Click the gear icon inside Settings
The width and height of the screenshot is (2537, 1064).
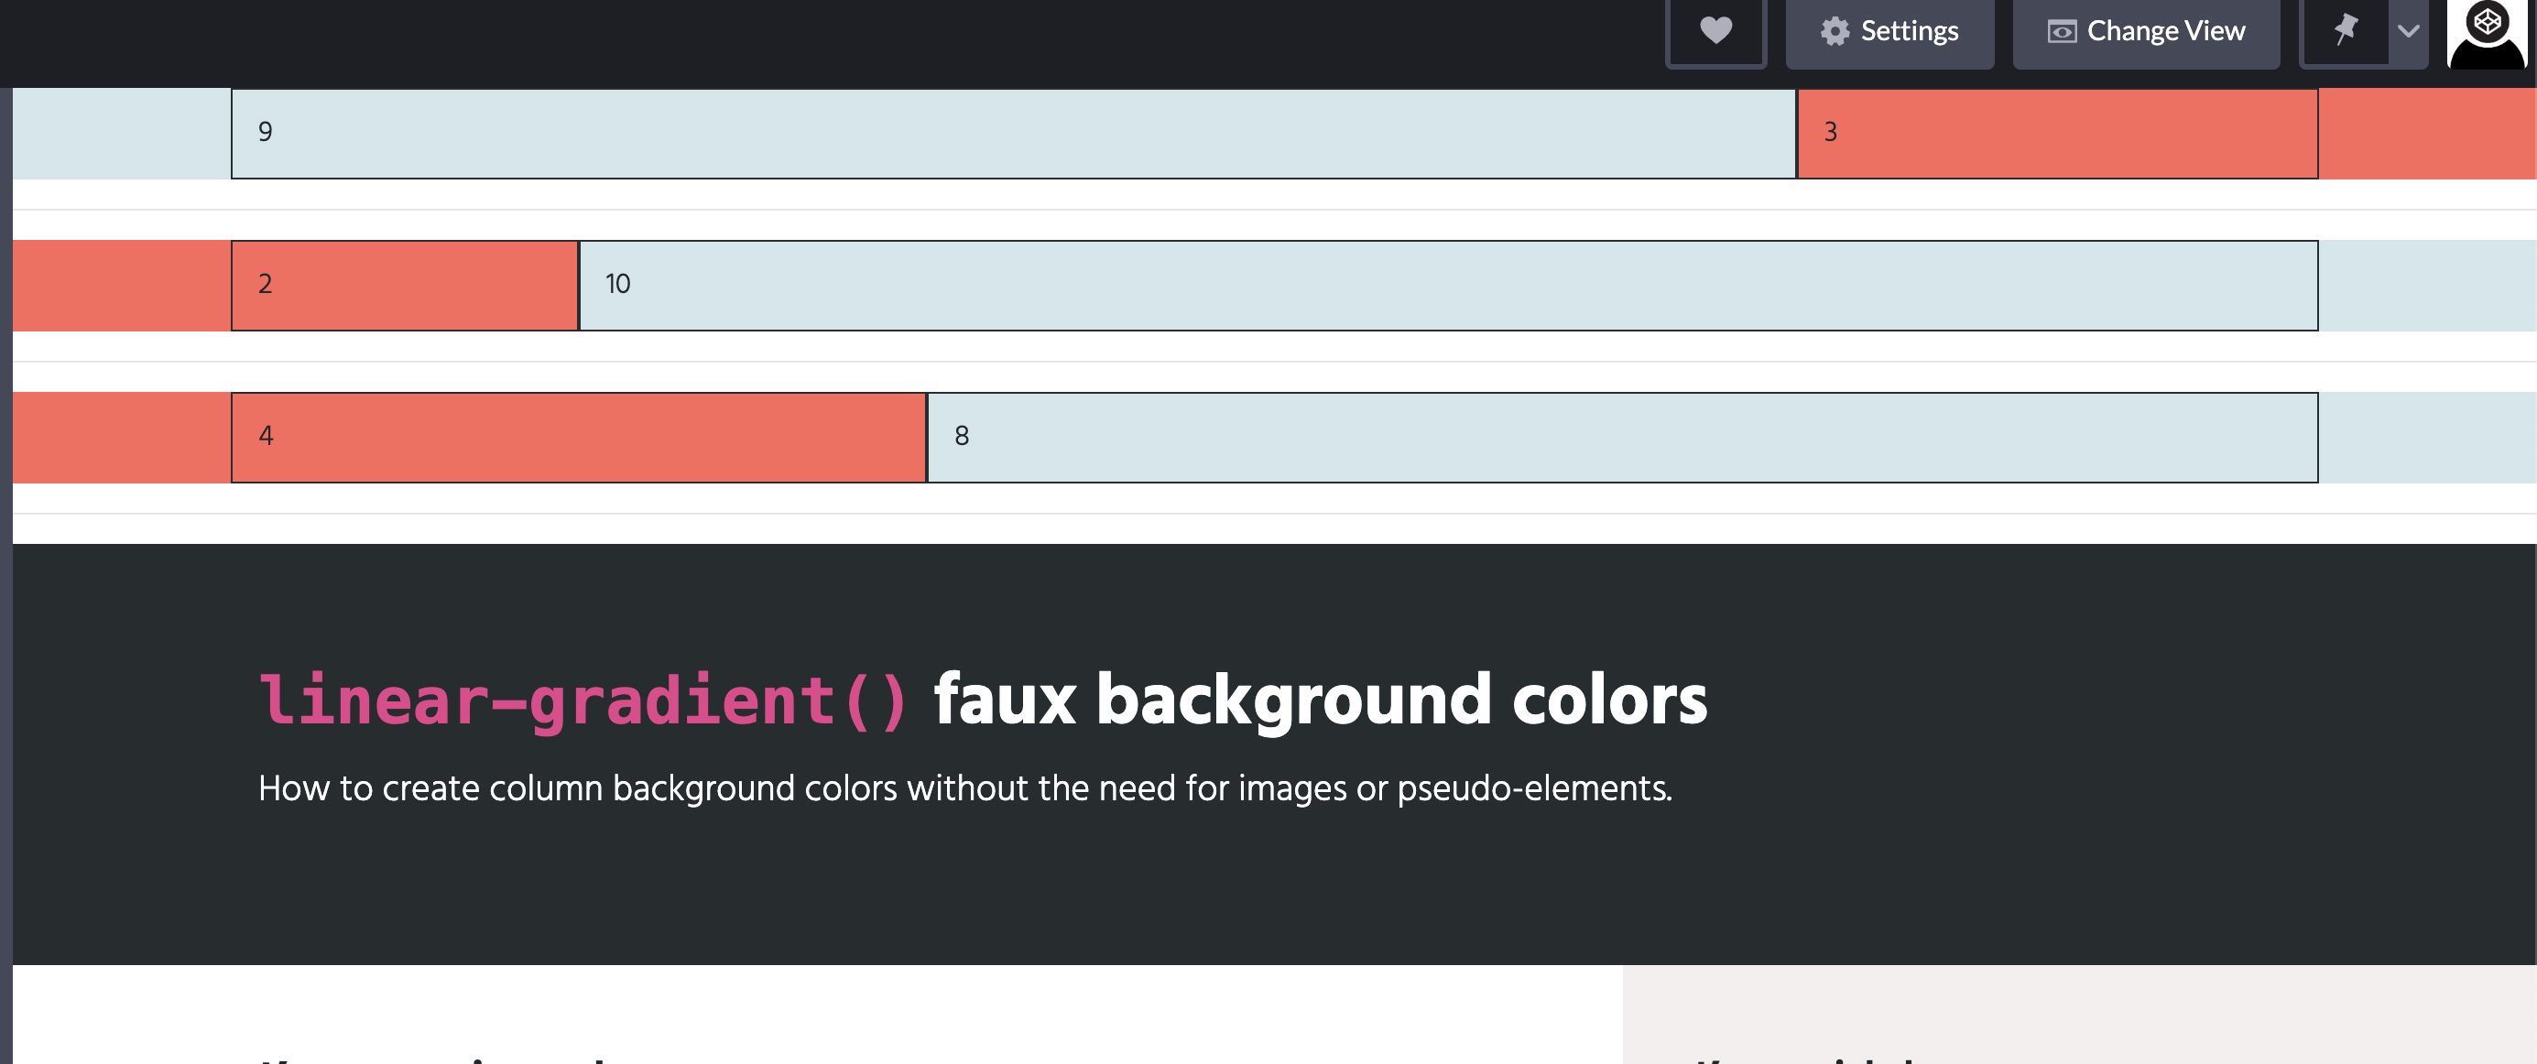(x=1834, y=31)
